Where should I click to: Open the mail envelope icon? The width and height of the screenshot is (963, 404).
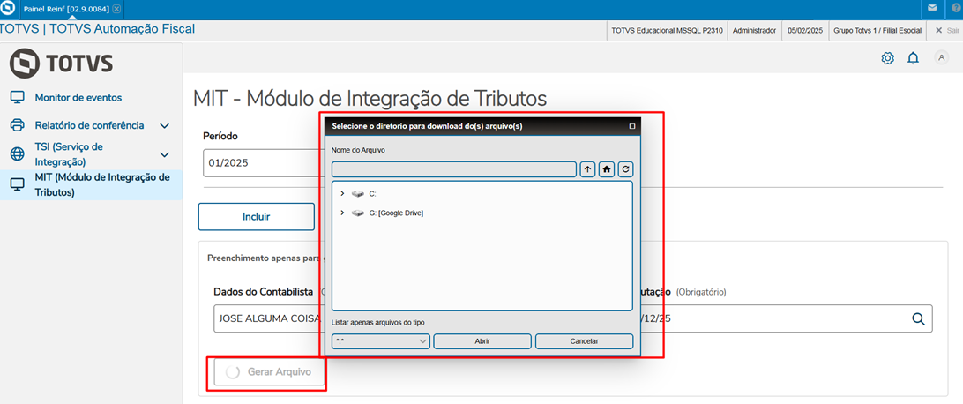[932, 9]
